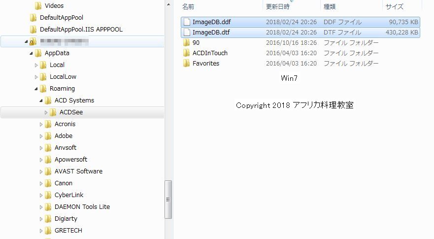Click the ACDInTouch folder icon
The width and height of the screenshot is (434, 239).
[187, 53]
